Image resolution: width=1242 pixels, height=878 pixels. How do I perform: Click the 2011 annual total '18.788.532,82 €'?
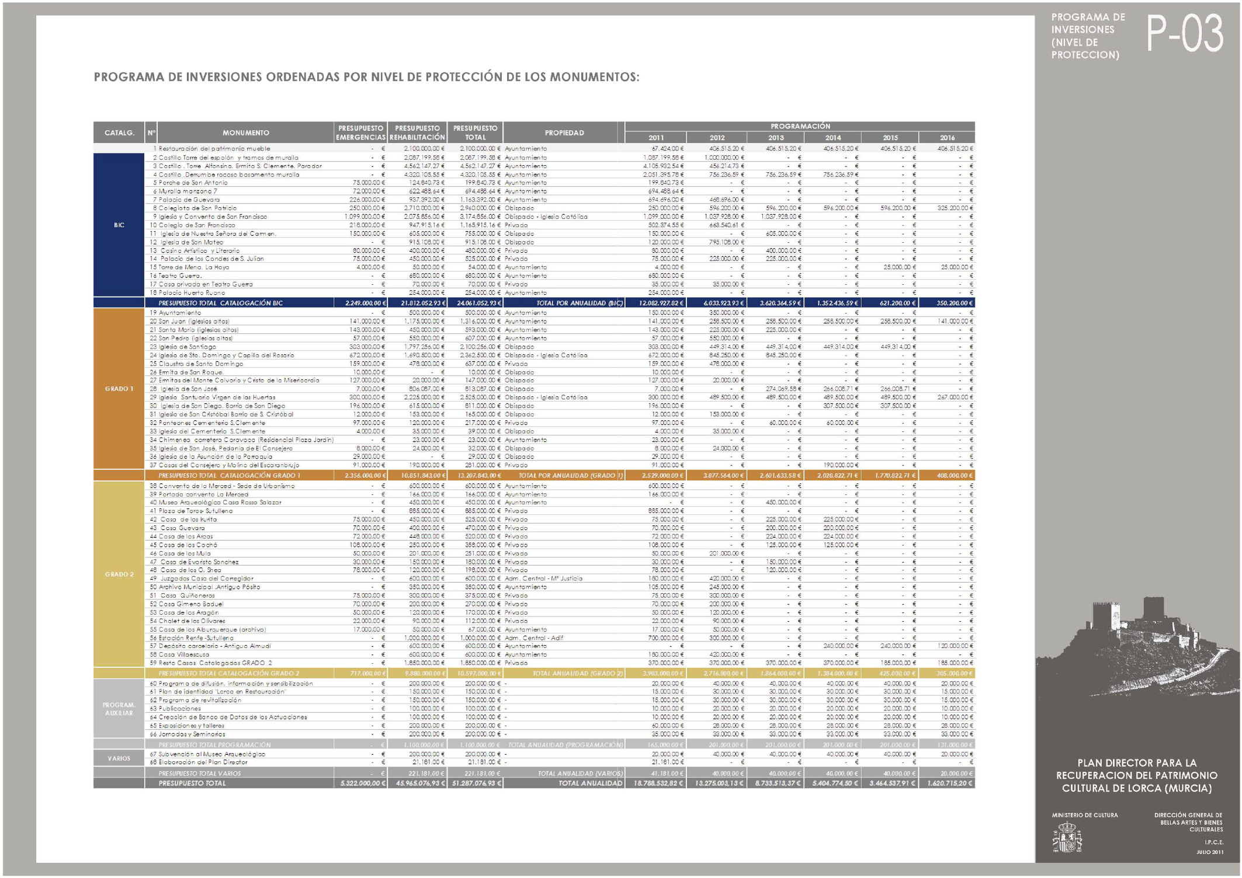(x=659, y=783)
